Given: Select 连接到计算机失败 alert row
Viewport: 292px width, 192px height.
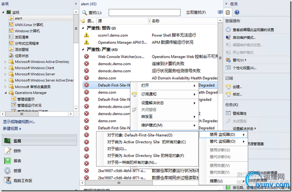Looking at the screenshot, I should [150, 64].
